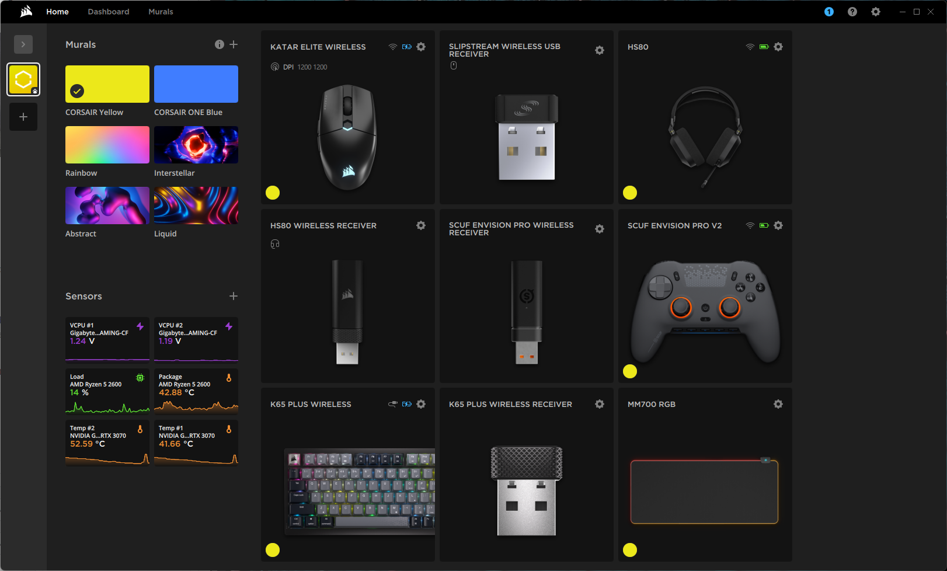Toggle yellow lighting dot on KATAR ELITE card

pos(273,193)
